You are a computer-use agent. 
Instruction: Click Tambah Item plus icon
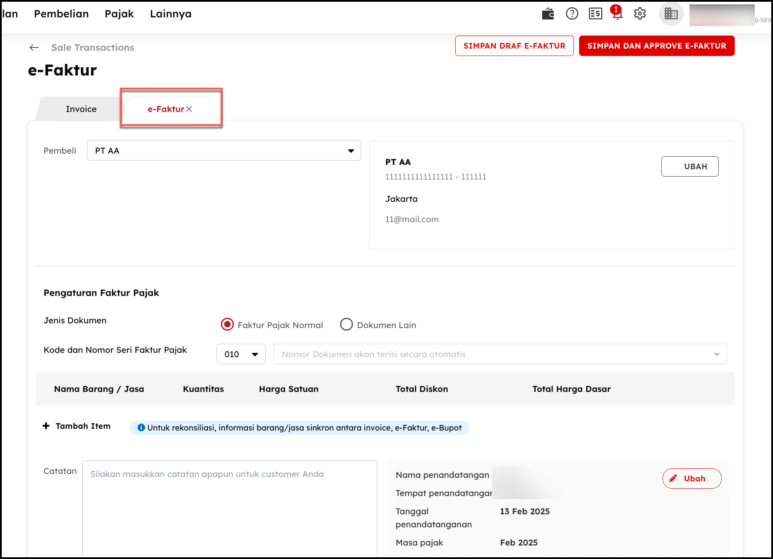click(x=46, y=426)
